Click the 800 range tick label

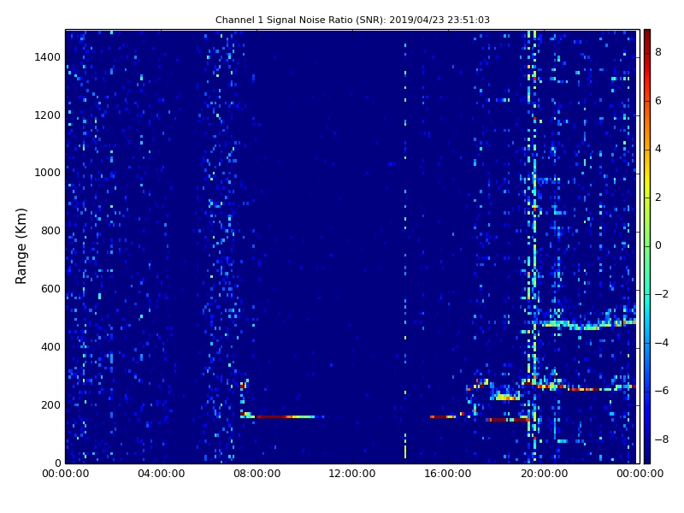(51, 231)
